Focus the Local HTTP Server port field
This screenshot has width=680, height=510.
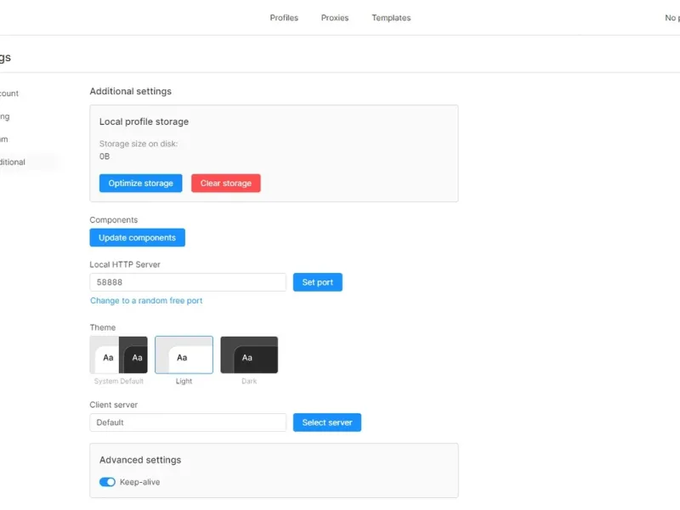[188, 282]
